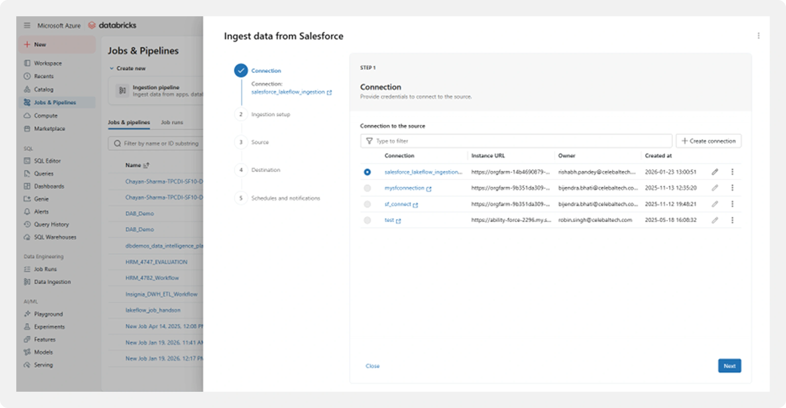The height and width of the screenshot is (408, 786).
Task: Open Query History from the sidebar
Action: 51,224
